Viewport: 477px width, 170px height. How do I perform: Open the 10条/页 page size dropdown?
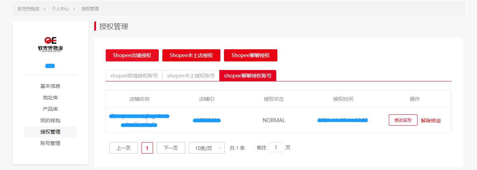click(x=207, y=148)
